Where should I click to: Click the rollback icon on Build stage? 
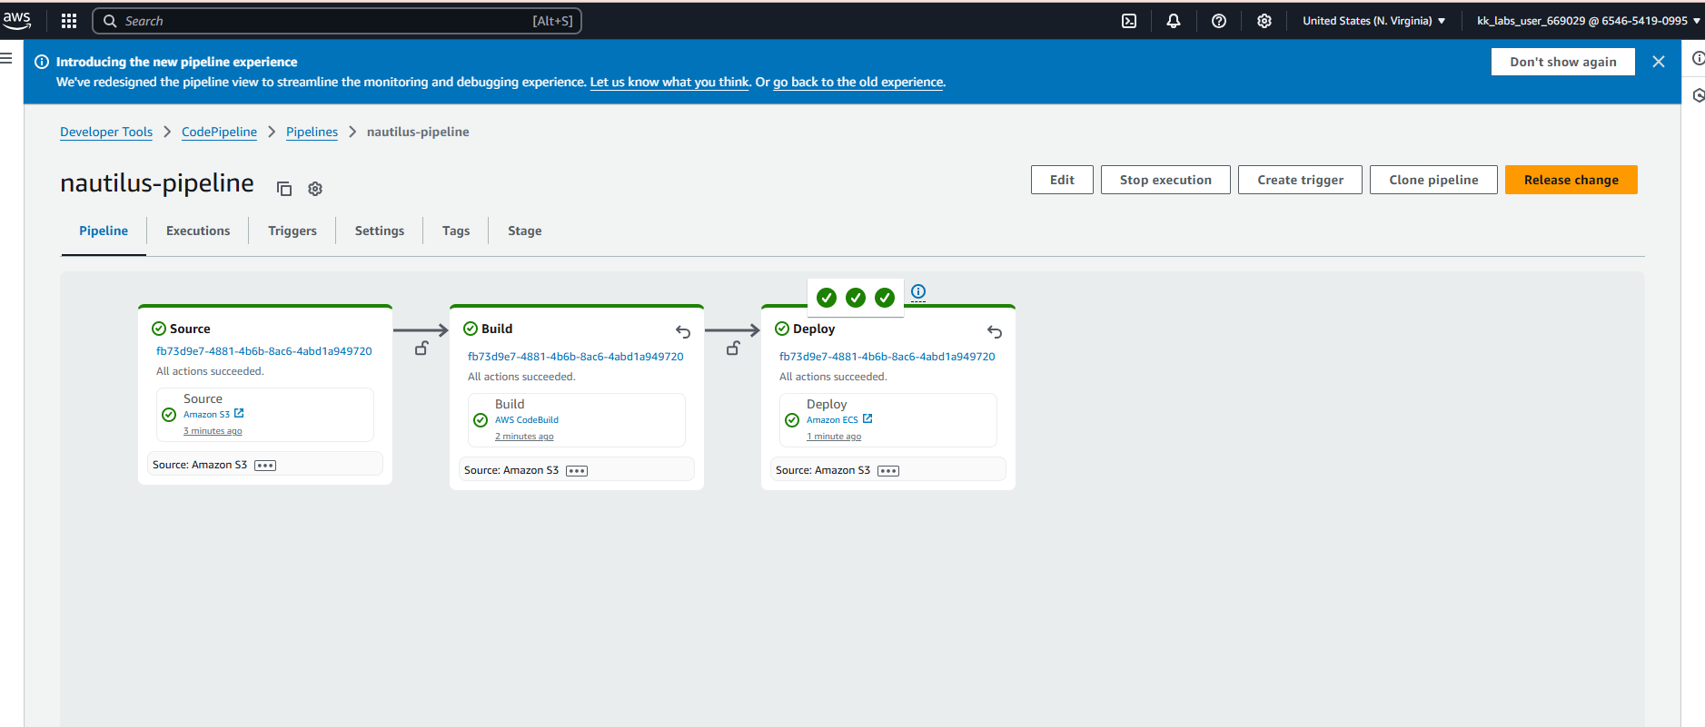683,332
